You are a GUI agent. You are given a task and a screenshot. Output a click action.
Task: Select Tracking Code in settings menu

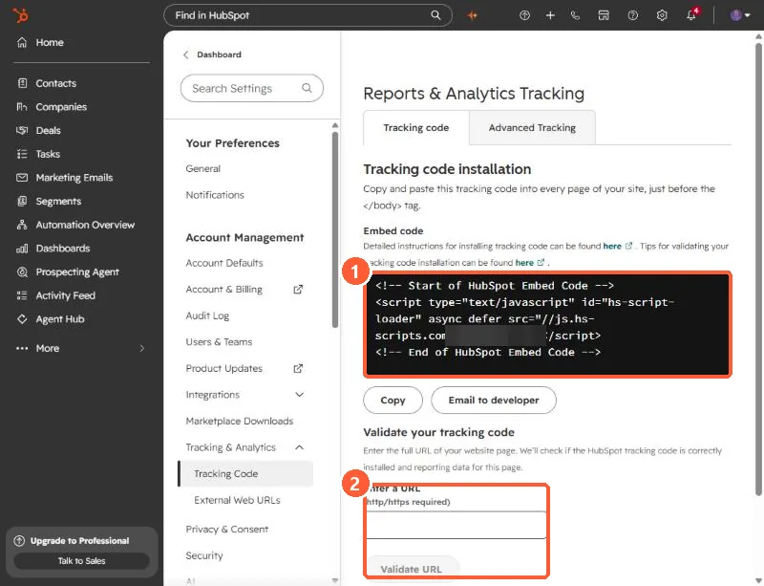[x=245, y=474]
